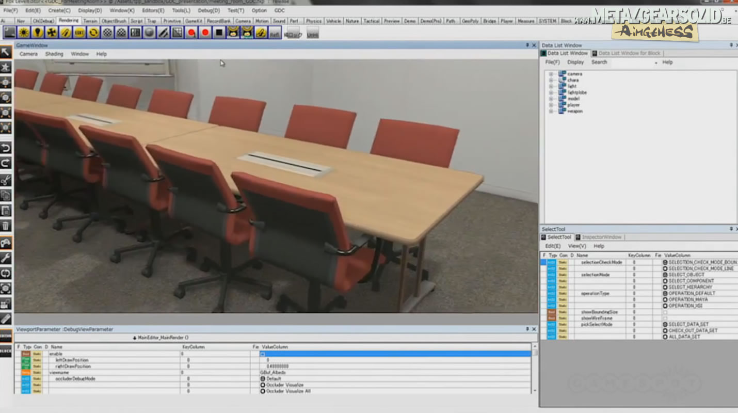Expand the lightprobe node in Data List
738x413 pixels.
pos(551,92)
